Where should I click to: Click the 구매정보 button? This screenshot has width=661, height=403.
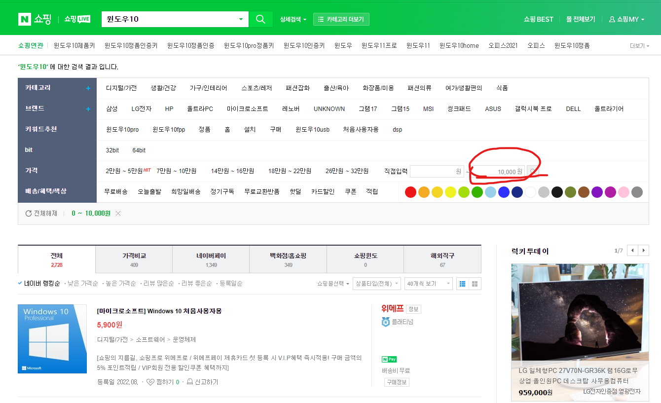(x=397, y=382)
